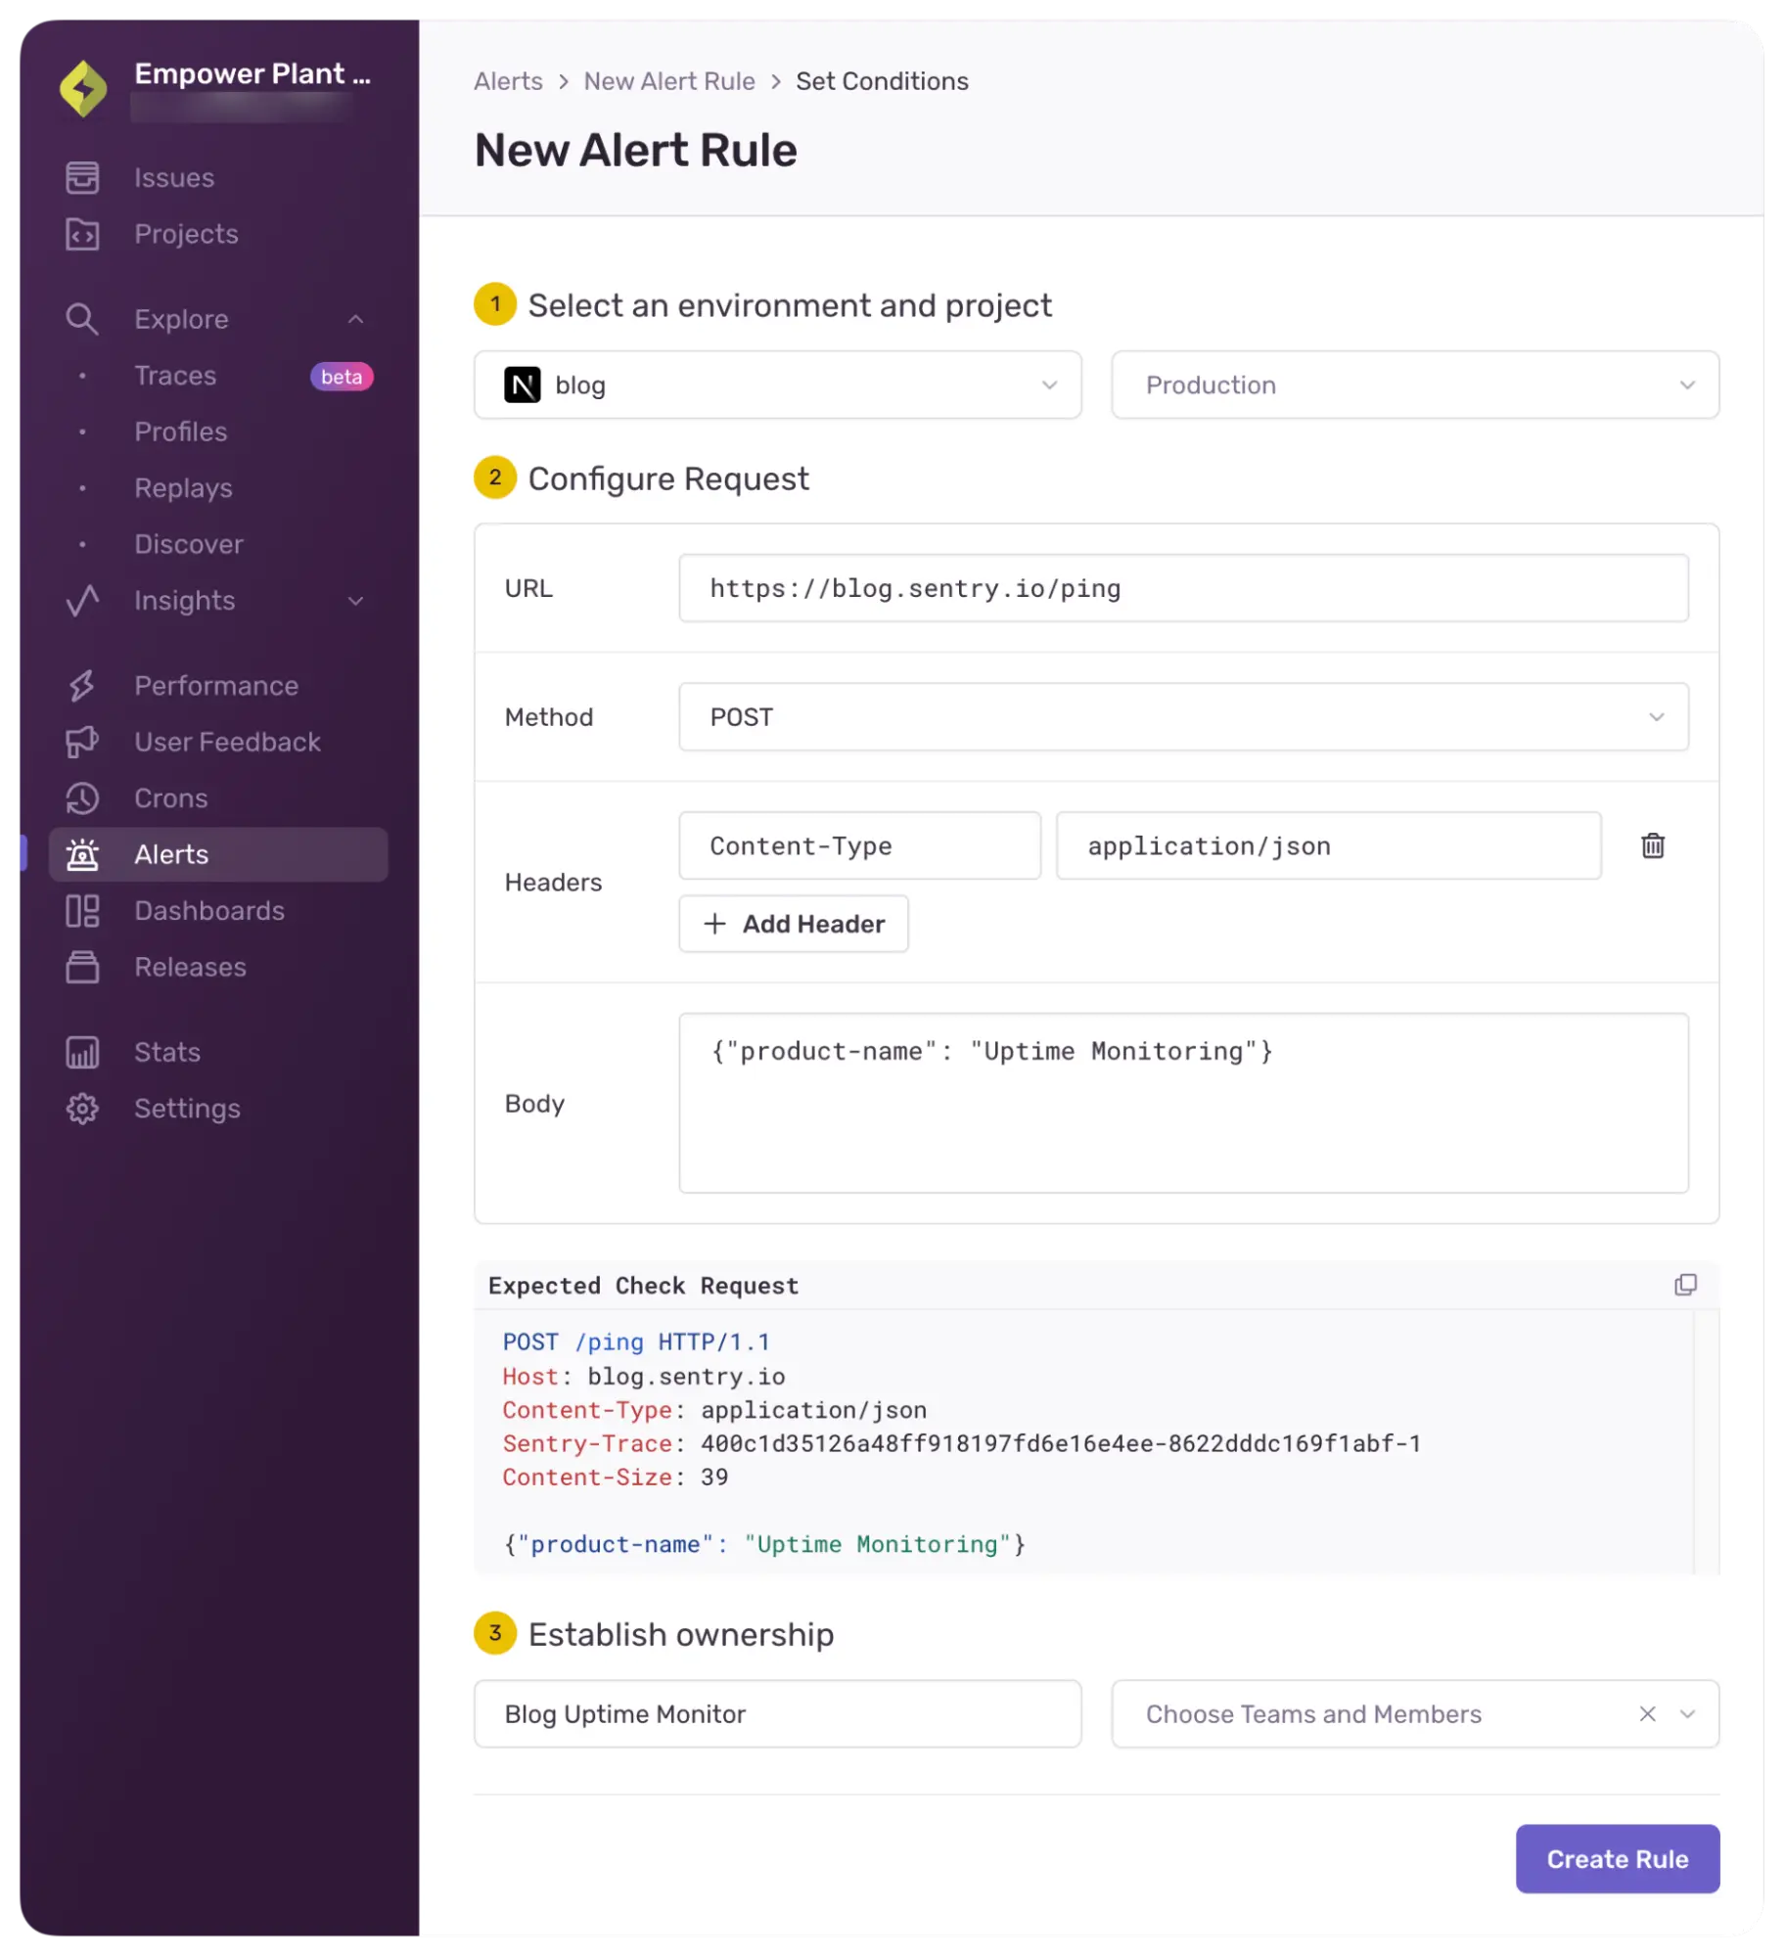Image resolution: width=1785 pixels, height=1956 pixels.
Task: Click the Explore magnifying glass icon
Action: (x=82, y=319)
